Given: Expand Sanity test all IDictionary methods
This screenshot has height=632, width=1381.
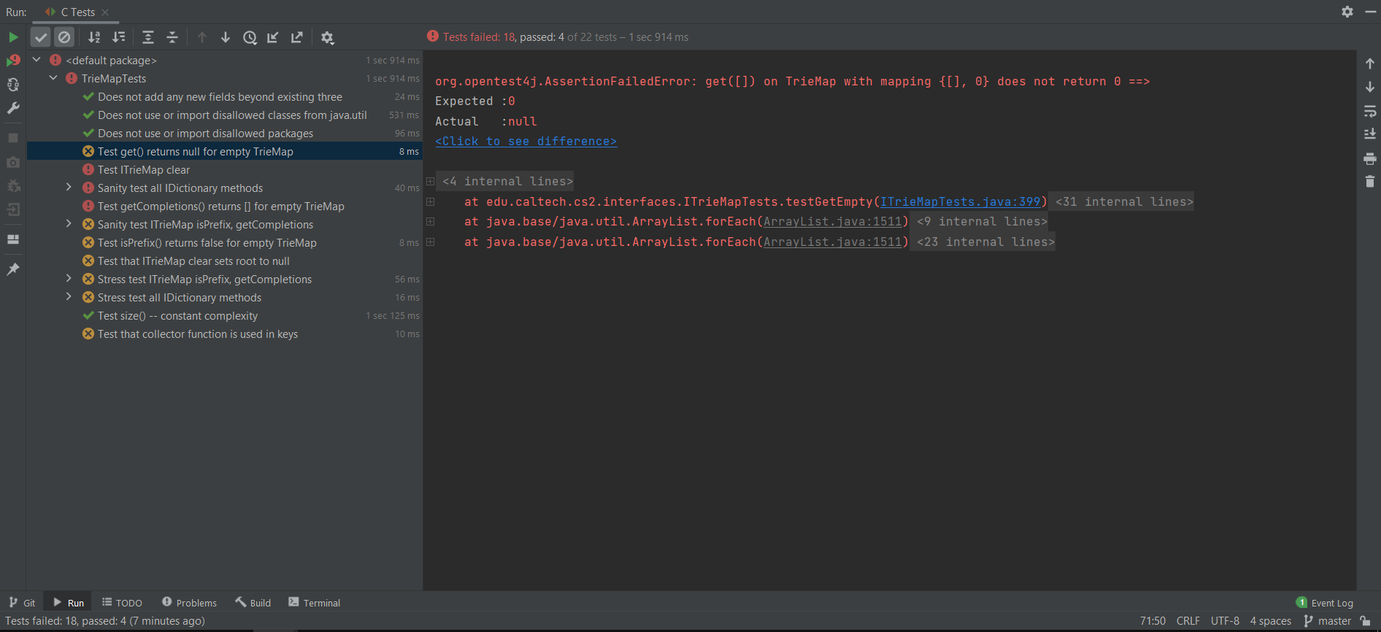Looking at the screenshot, I should 69,188.
